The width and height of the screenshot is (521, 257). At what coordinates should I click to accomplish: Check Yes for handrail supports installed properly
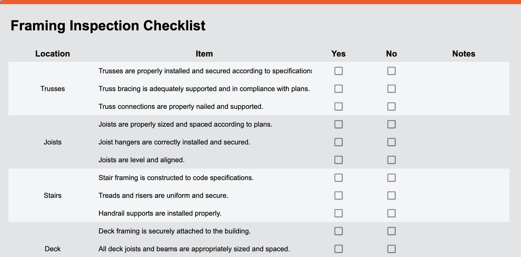[338, 213]
